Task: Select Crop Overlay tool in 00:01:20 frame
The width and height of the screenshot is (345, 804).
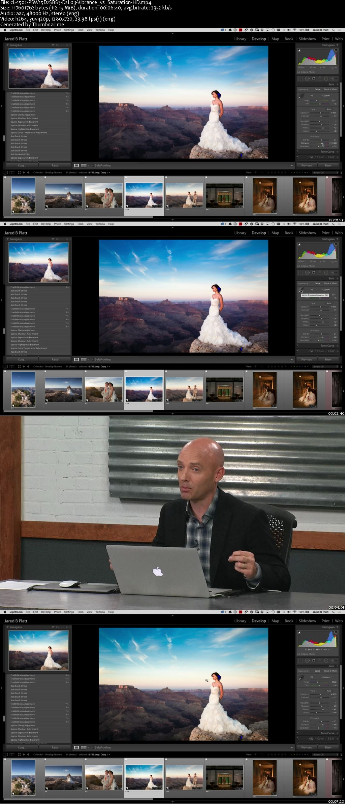Action: (x=300, y=78)
